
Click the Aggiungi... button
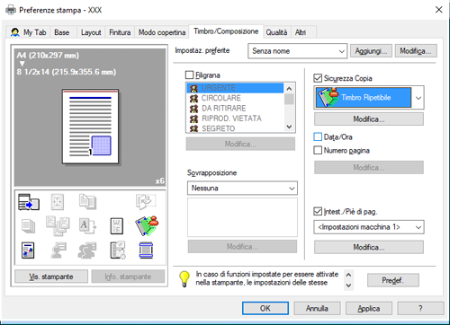[371, 51]
